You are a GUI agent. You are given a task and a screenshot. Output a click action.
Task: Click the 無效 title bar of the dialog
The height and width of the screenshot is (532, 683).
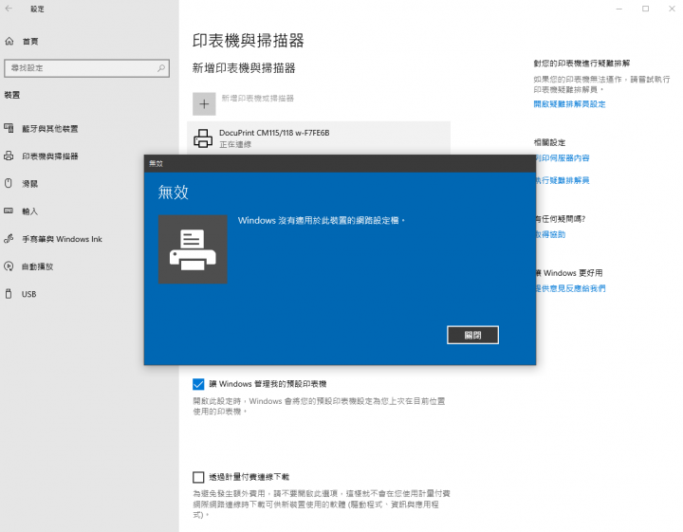340,164
